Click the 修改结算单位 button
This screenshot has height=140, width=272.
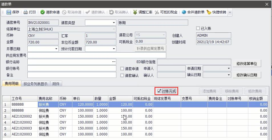(247, 64)
